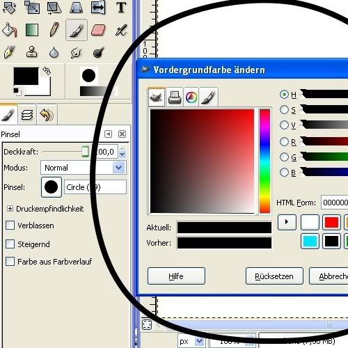Choose the Blend gradient tool
Image resolution: width=348 pixels, height=348 pixels.
32,30
